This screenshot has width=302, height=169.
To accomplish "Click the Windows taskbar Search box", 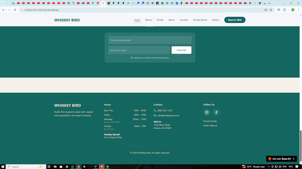I will (x=26, y=167).
